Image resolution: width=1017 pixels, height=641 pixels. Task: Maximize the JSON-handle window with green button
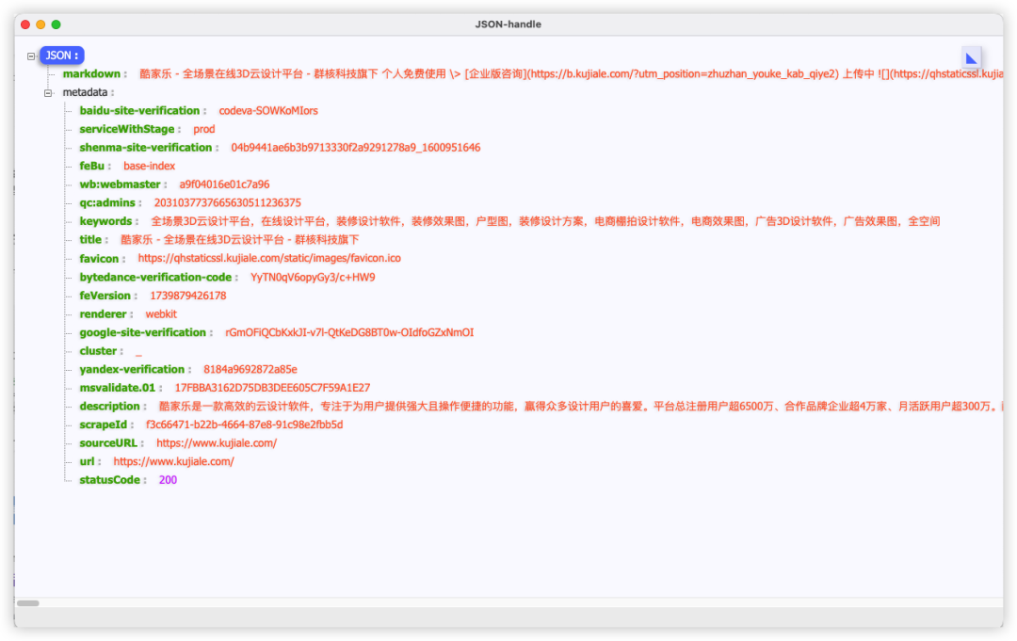point(56,24)
